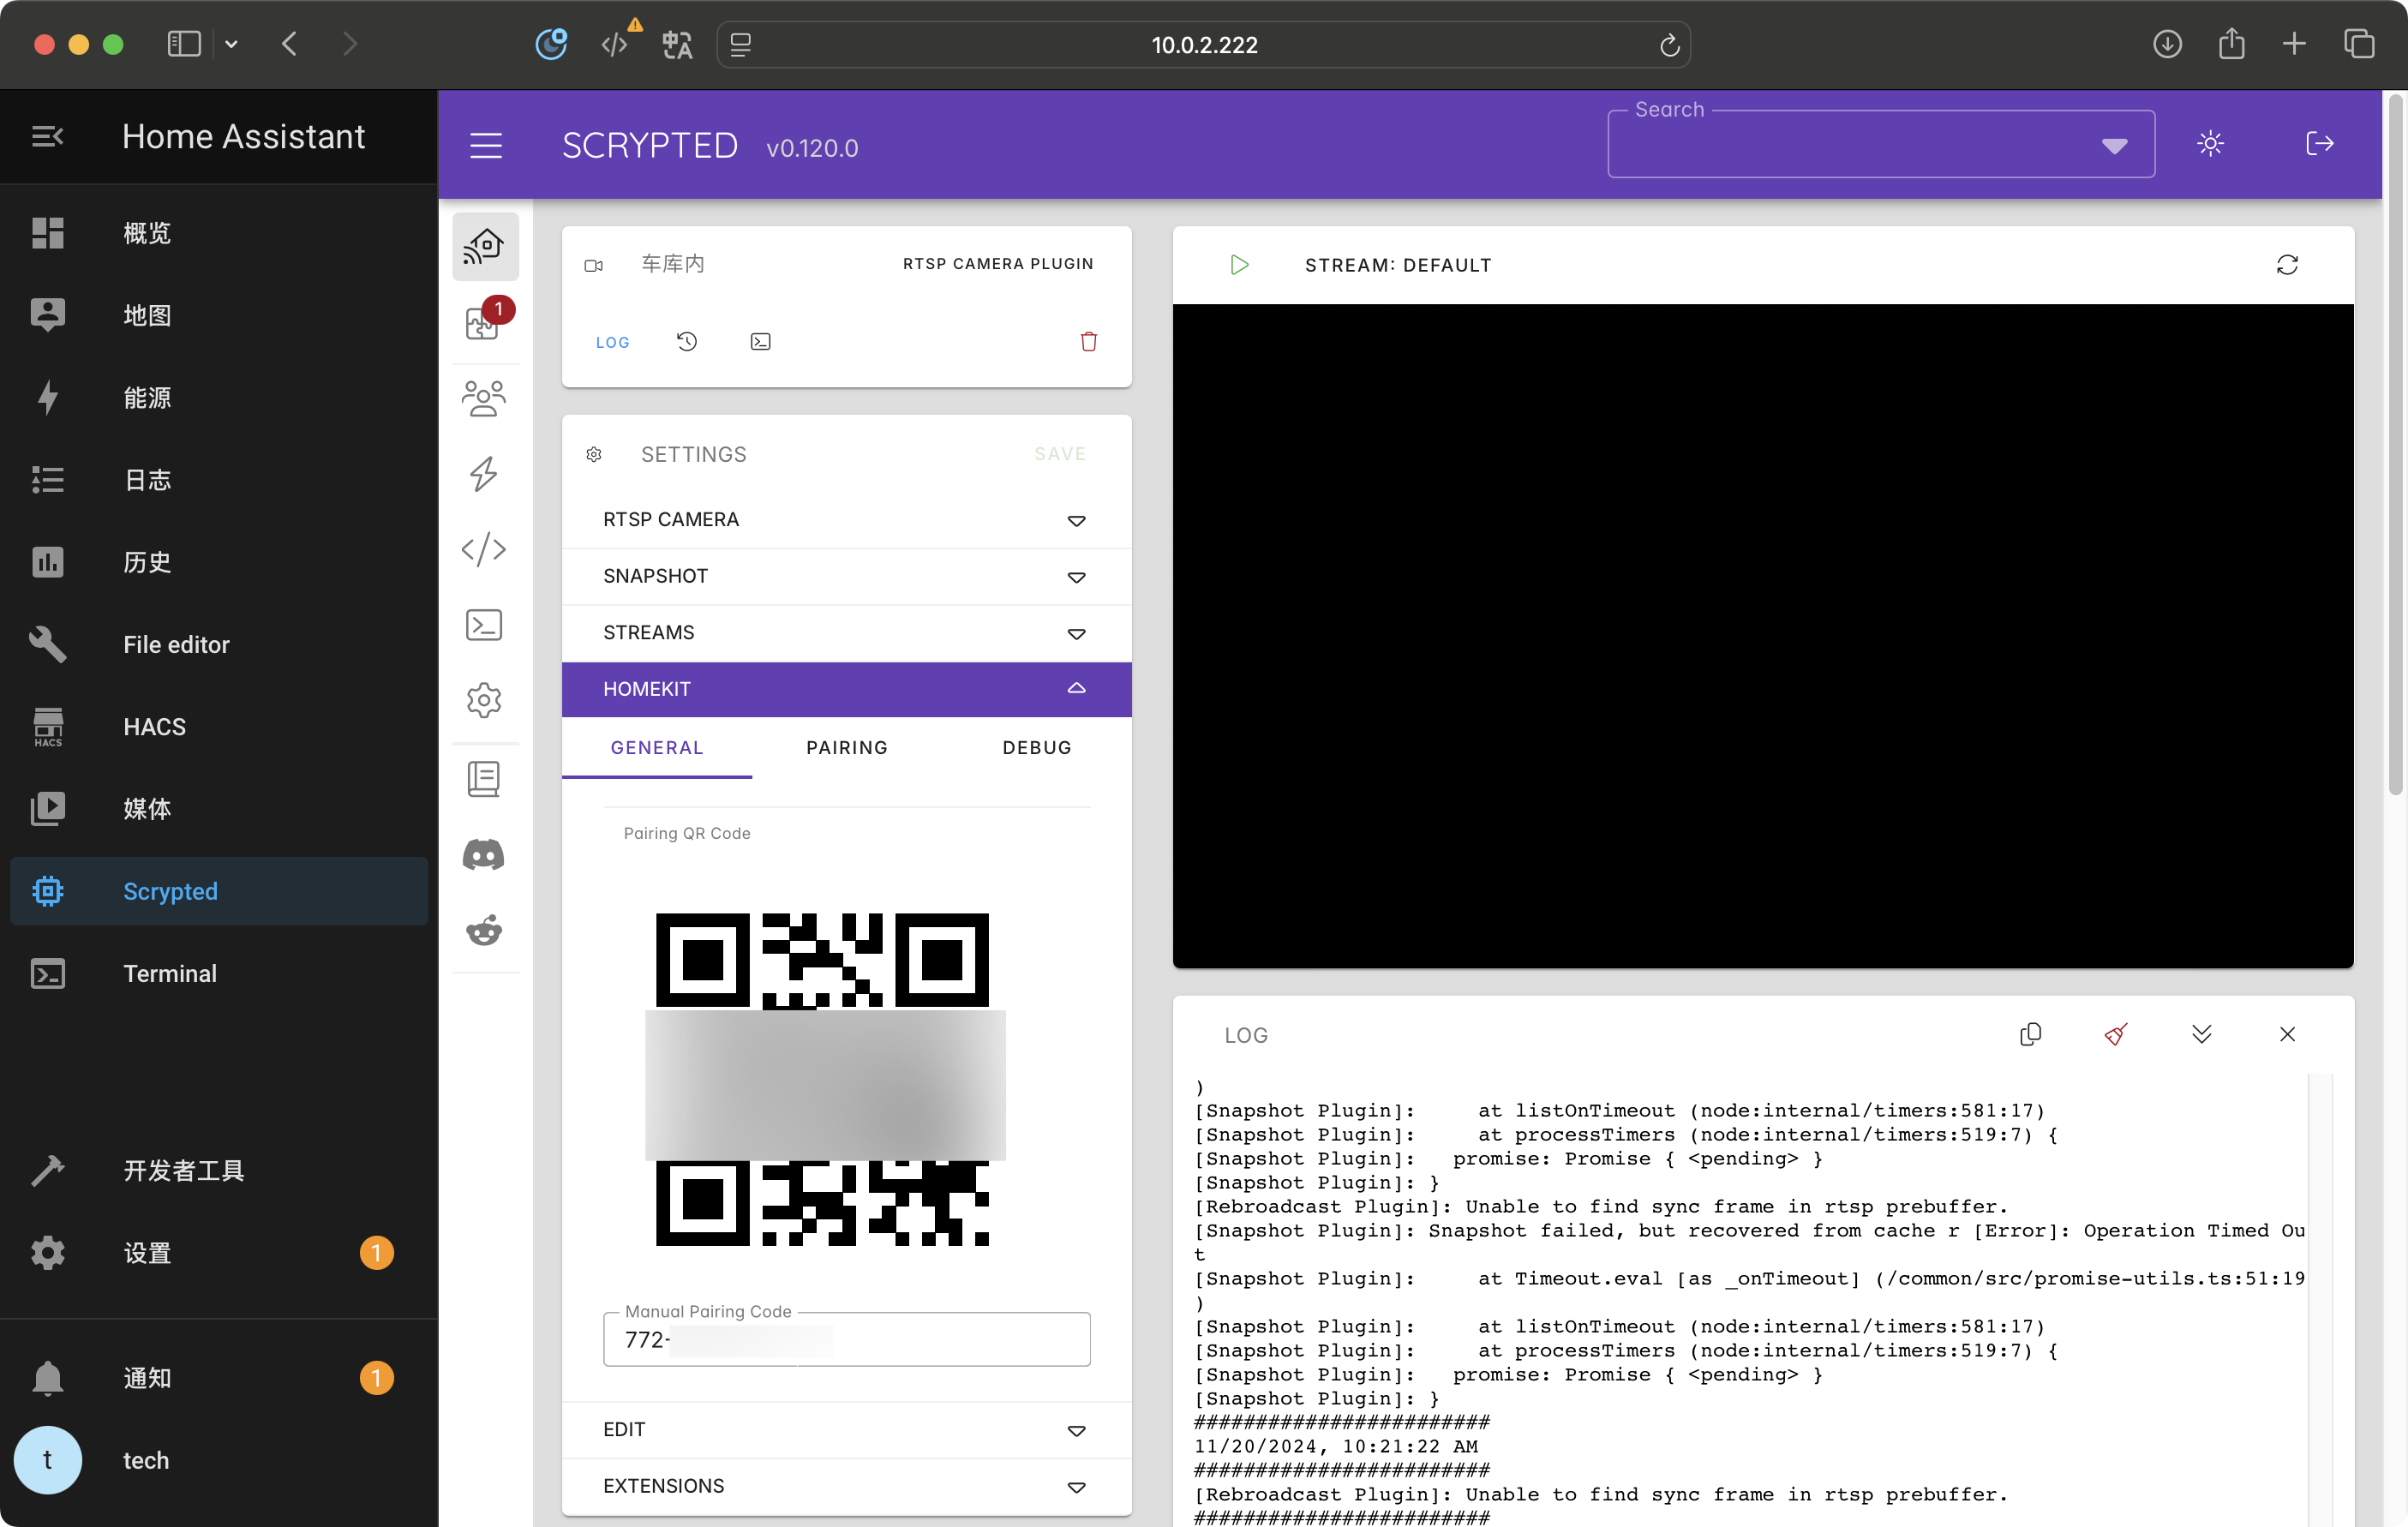Open device console icon
Viewport: 2408px width, 1527px height.
pos(761,342)
